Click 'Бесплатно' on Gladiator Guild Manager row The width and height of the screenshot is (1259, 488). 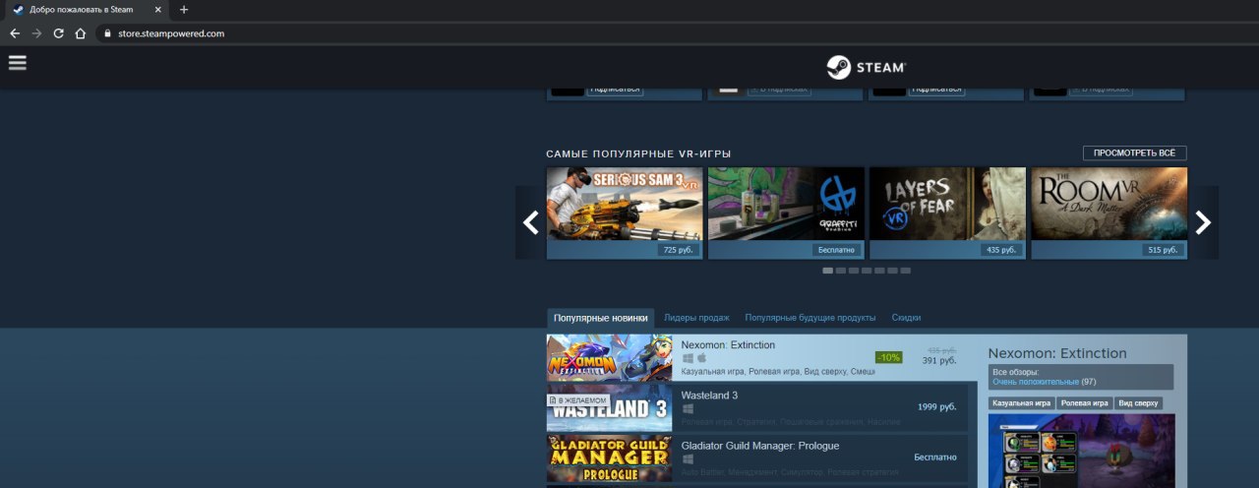pyautogui.click(x=935, y=457)
